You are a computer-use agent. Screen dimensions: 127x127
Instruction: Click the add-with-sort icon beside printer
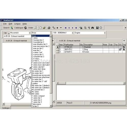pyautogui.click(x=54, y=28)
